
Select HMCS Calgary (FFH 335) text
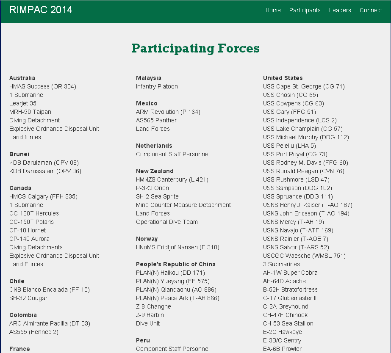pyautogui.click(x=43, y=196)
